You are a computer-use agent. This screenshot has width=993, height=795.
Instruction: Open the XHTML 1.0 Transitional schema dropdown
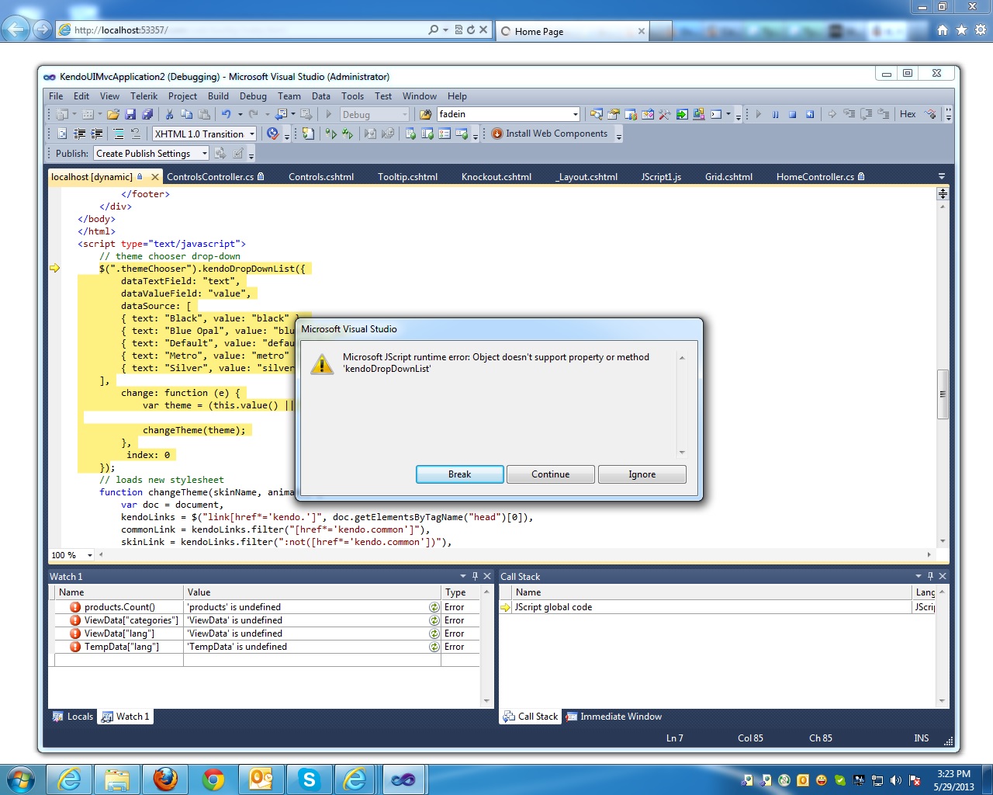click(252, 134)
